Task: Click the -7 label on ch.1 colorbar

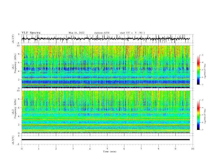Action: point(202,85)
